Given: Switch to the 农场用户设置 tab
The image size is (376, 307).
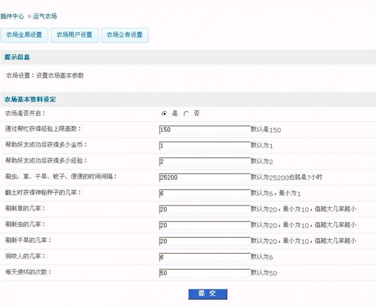Looking at the screenshot, I should click(74, 35).
